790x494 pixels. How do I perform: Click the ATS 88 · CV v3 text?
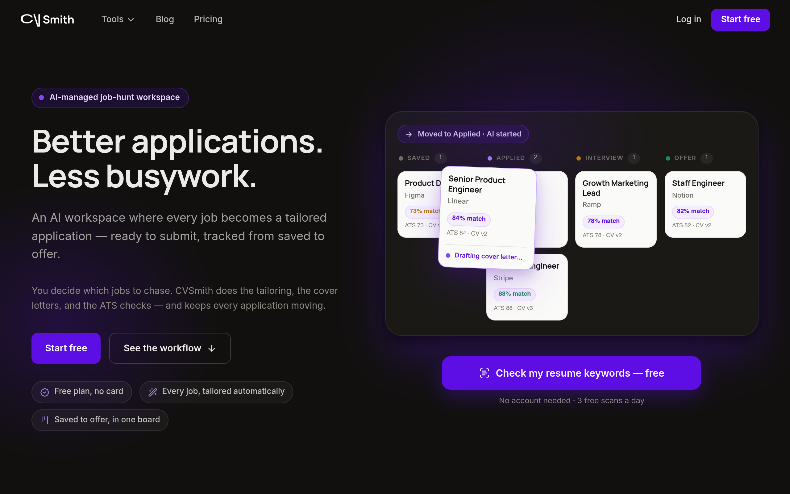coord(513,308)
